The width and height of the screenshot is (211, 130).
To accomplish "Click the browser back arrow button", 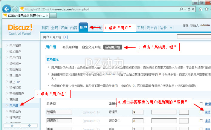I will point(7,9).
